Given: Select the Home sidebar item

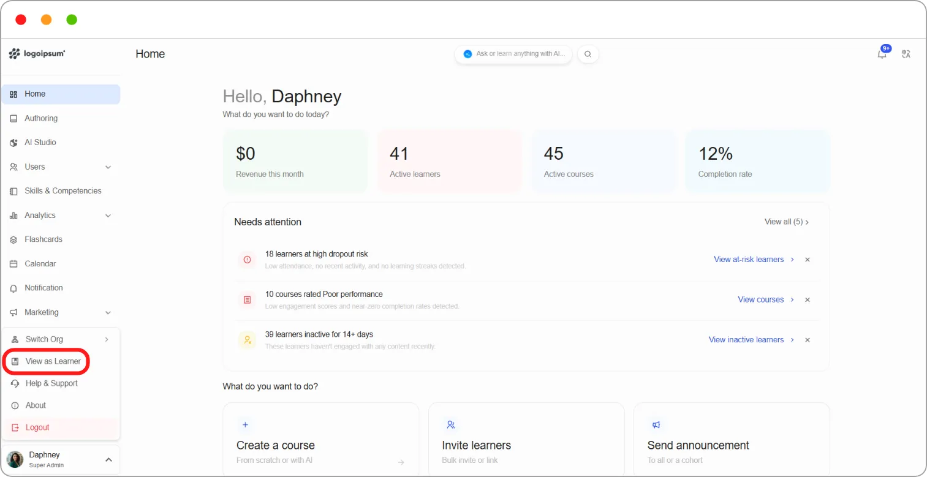Looking at the screenshot, I should point(61,94).
